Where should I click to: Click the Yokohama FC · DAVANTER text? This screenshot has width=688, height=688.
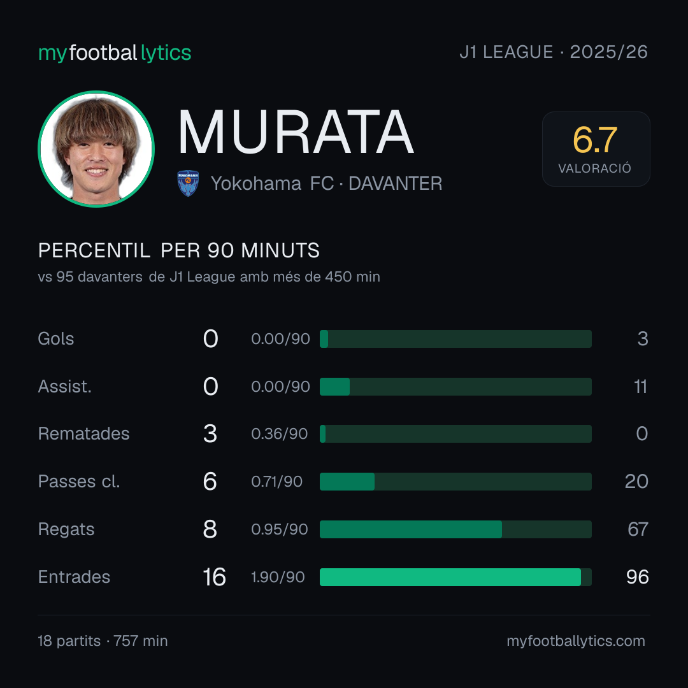pos(326,183)
